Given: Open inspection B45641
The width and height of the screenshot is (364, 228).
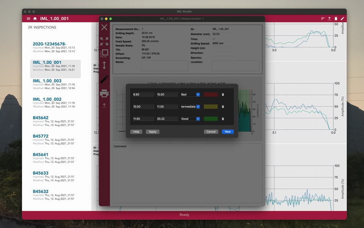Looking at the screenshot, I should point(56,158).
